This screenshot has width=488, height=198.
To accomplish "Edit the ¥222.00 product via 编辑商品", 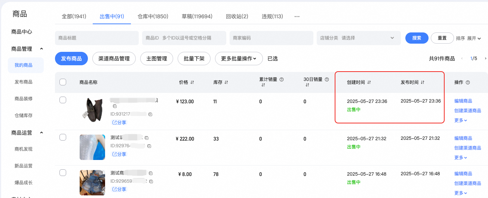I will click(x=463, y=138).
